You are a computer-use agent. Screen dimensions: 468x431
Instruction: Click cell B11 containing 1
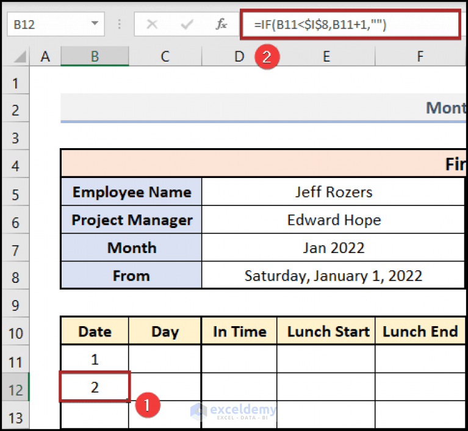[x=95, y=359]
